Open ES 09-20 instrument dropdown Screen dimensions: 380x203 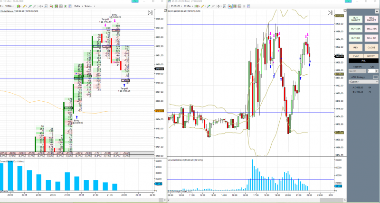click(176, 6)
